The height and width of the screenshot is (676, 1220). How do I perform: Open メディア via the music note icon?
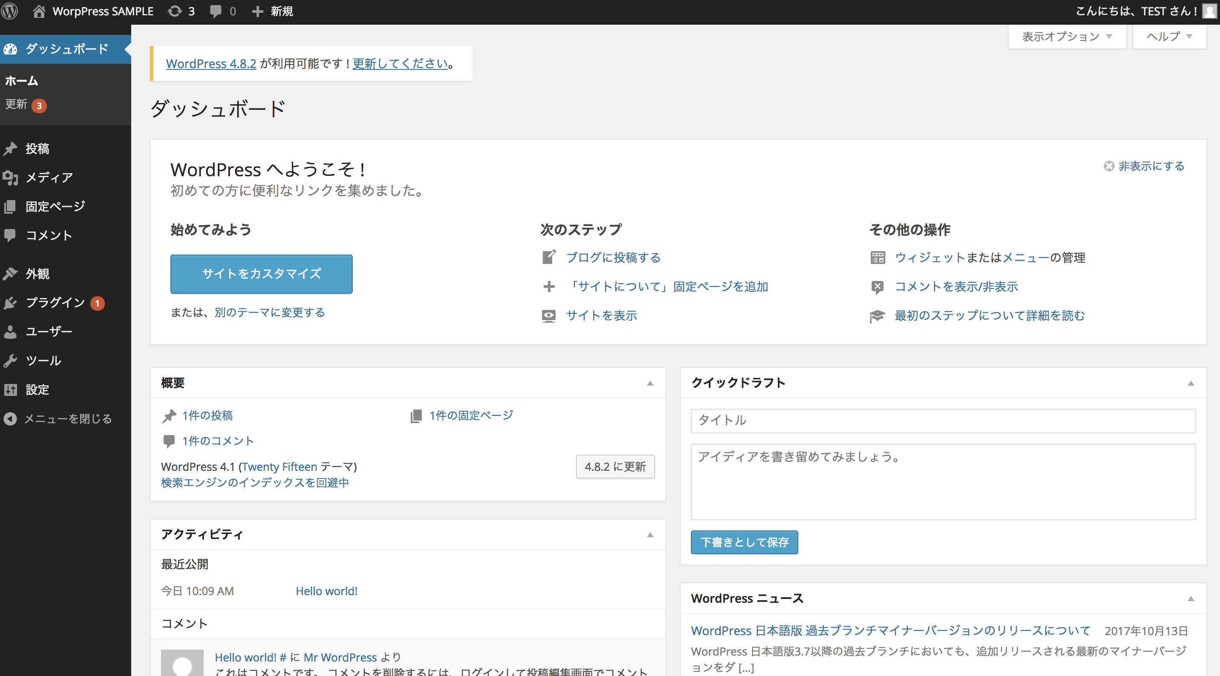[10, 178]
